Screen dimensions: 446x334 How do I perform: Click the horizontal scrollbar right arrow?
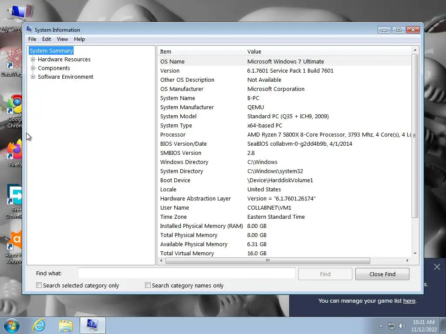tap(407, 261)
